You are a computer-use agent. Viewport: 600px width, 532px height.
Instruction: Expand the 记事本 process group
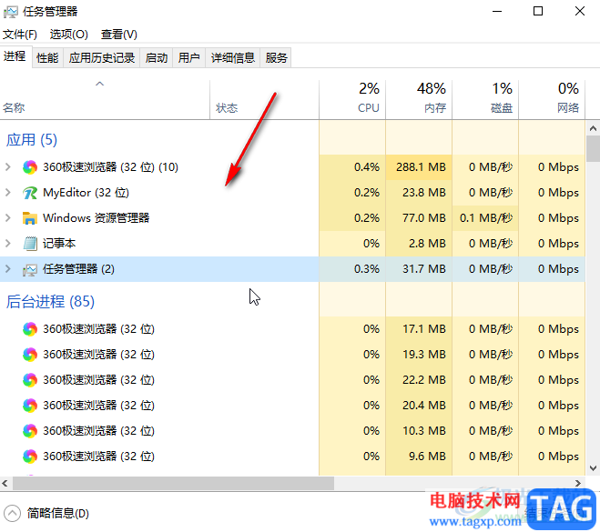pyautogui.click(x=8, y=244)
